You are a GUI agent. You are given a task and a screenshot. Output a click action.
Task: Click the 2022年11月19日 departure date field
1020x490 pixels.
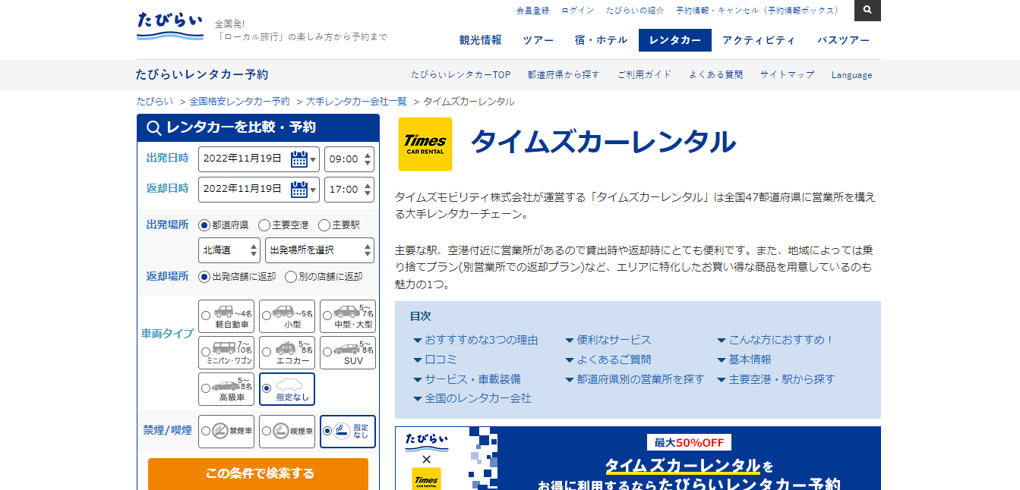(x=243, y=159)
